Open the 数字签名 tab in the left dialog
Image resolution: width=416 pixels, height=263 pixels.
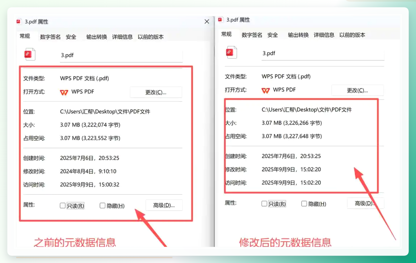[50, 37]
